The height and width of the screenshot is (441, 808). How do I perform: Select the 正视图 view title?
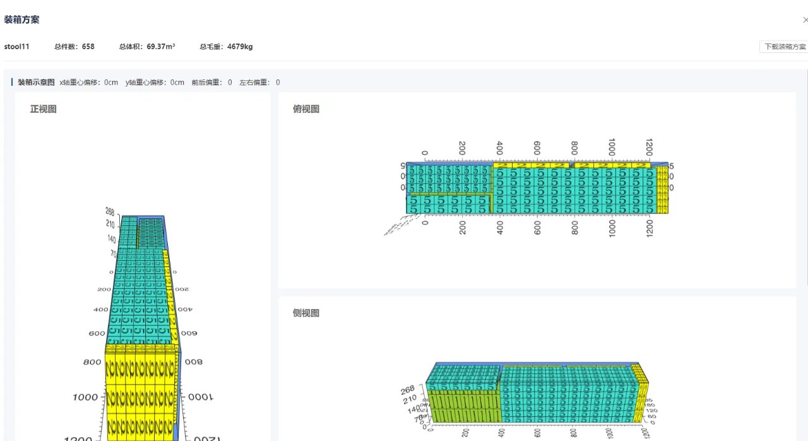coord(43,109)
